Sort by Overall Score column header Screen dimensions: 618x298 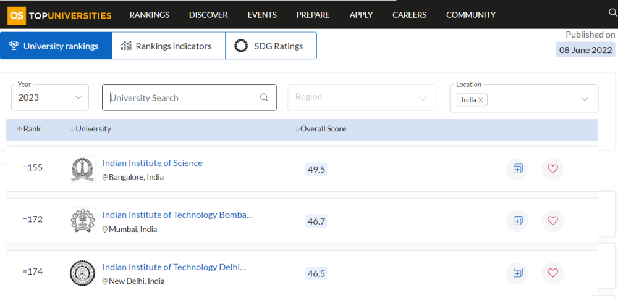click(x=320, y=129)
